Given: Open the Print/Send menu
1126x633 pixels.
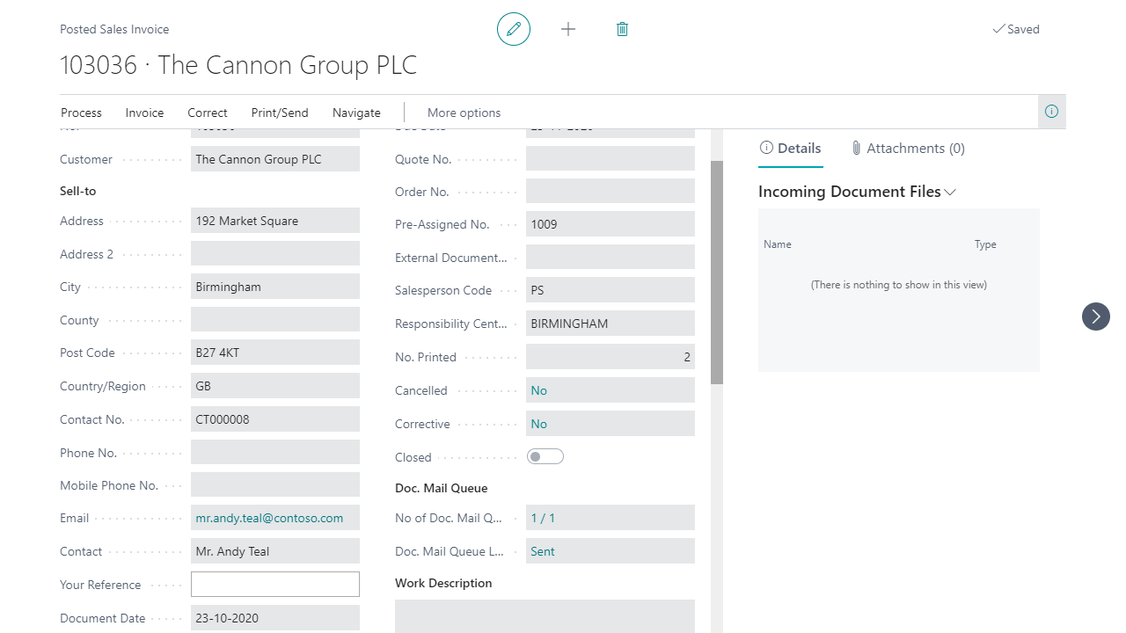Looking at the screenshot, I should click(x=280, y=113).
